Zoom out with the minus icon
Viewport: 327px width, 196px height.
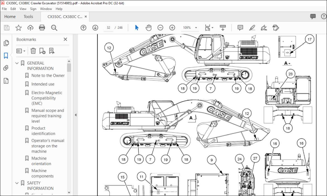point(160,27)
